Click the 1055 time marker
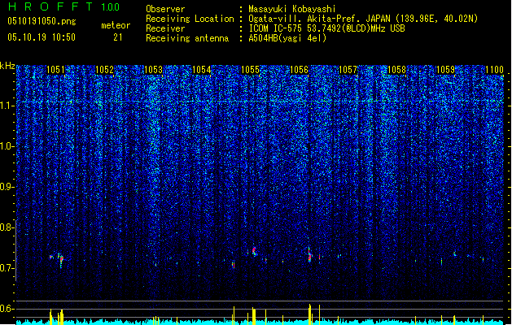512x325 pixels. point(251,70)
